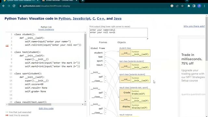Click the 'sport' variable in Global frame
Image resolution: width=208 pixels, height=117 pixels.
[x=100, y=61]
